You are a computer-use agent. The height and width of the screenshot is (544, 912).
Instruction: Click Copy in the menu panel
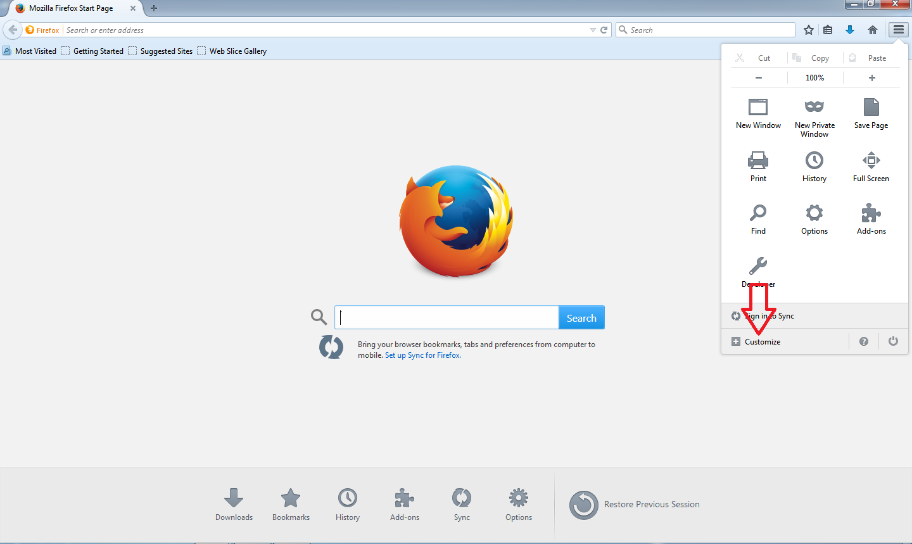[812, 58]
